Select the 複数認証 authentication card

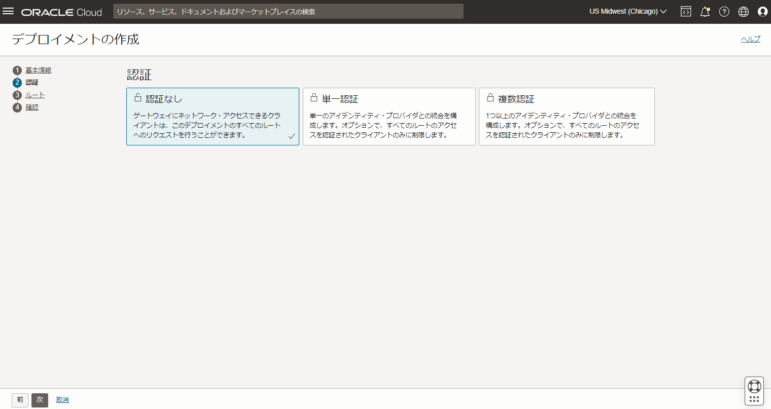567,117
